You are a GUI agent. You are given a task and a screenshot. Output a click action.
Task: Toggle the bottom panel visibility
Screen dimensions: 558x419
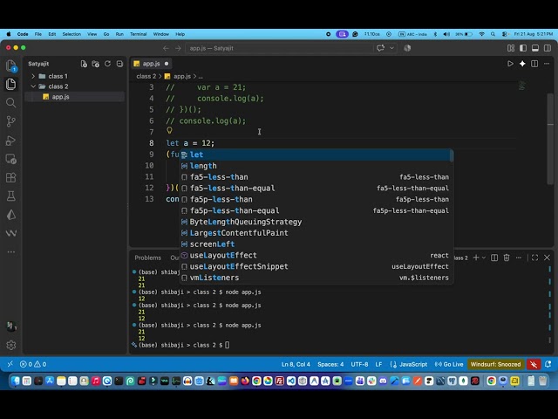tap(535, 48)
